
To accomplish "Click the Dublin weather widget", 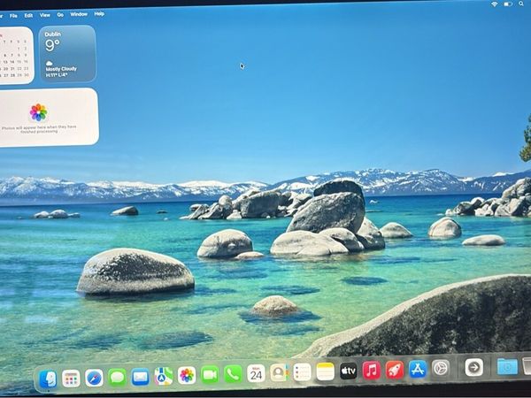I will pyautogui.click(x=67, y=54).
